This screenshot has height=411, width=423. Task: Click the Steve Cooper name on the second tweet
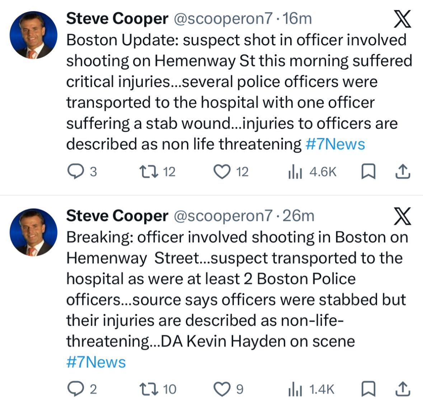click(x=117, y=216)
